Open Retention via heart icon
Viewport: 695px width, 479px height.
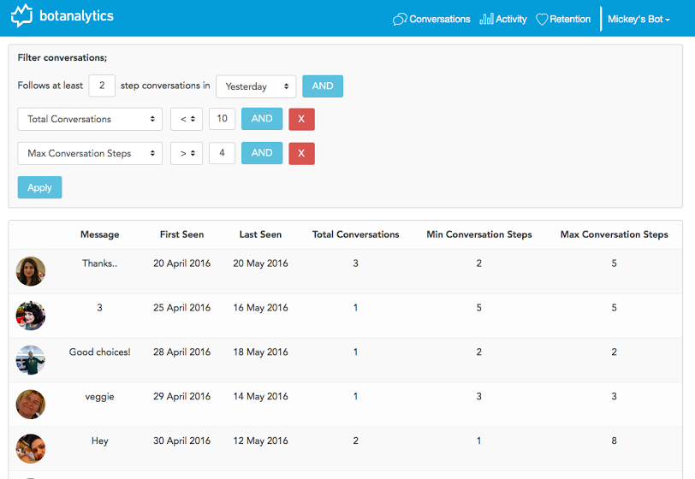click(x=542, y=19)
